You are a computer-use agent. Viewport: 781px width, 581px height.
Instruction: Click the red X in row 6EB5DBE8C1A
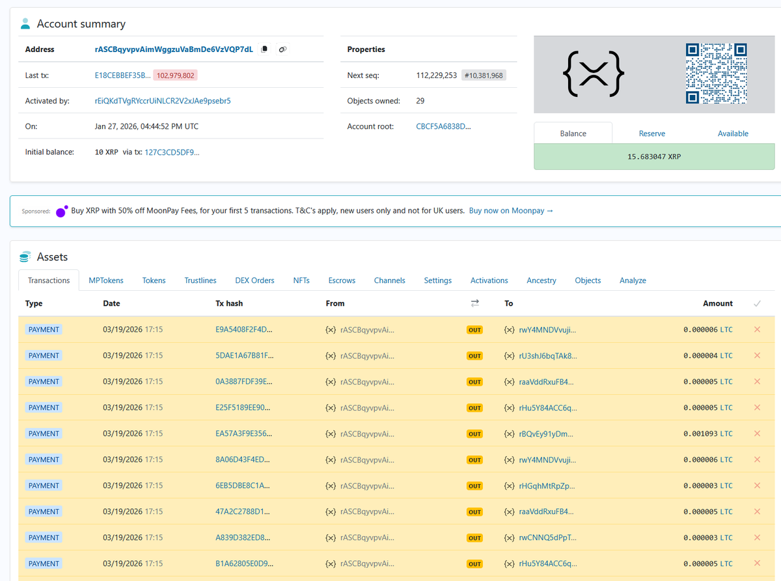click(757, 486)
